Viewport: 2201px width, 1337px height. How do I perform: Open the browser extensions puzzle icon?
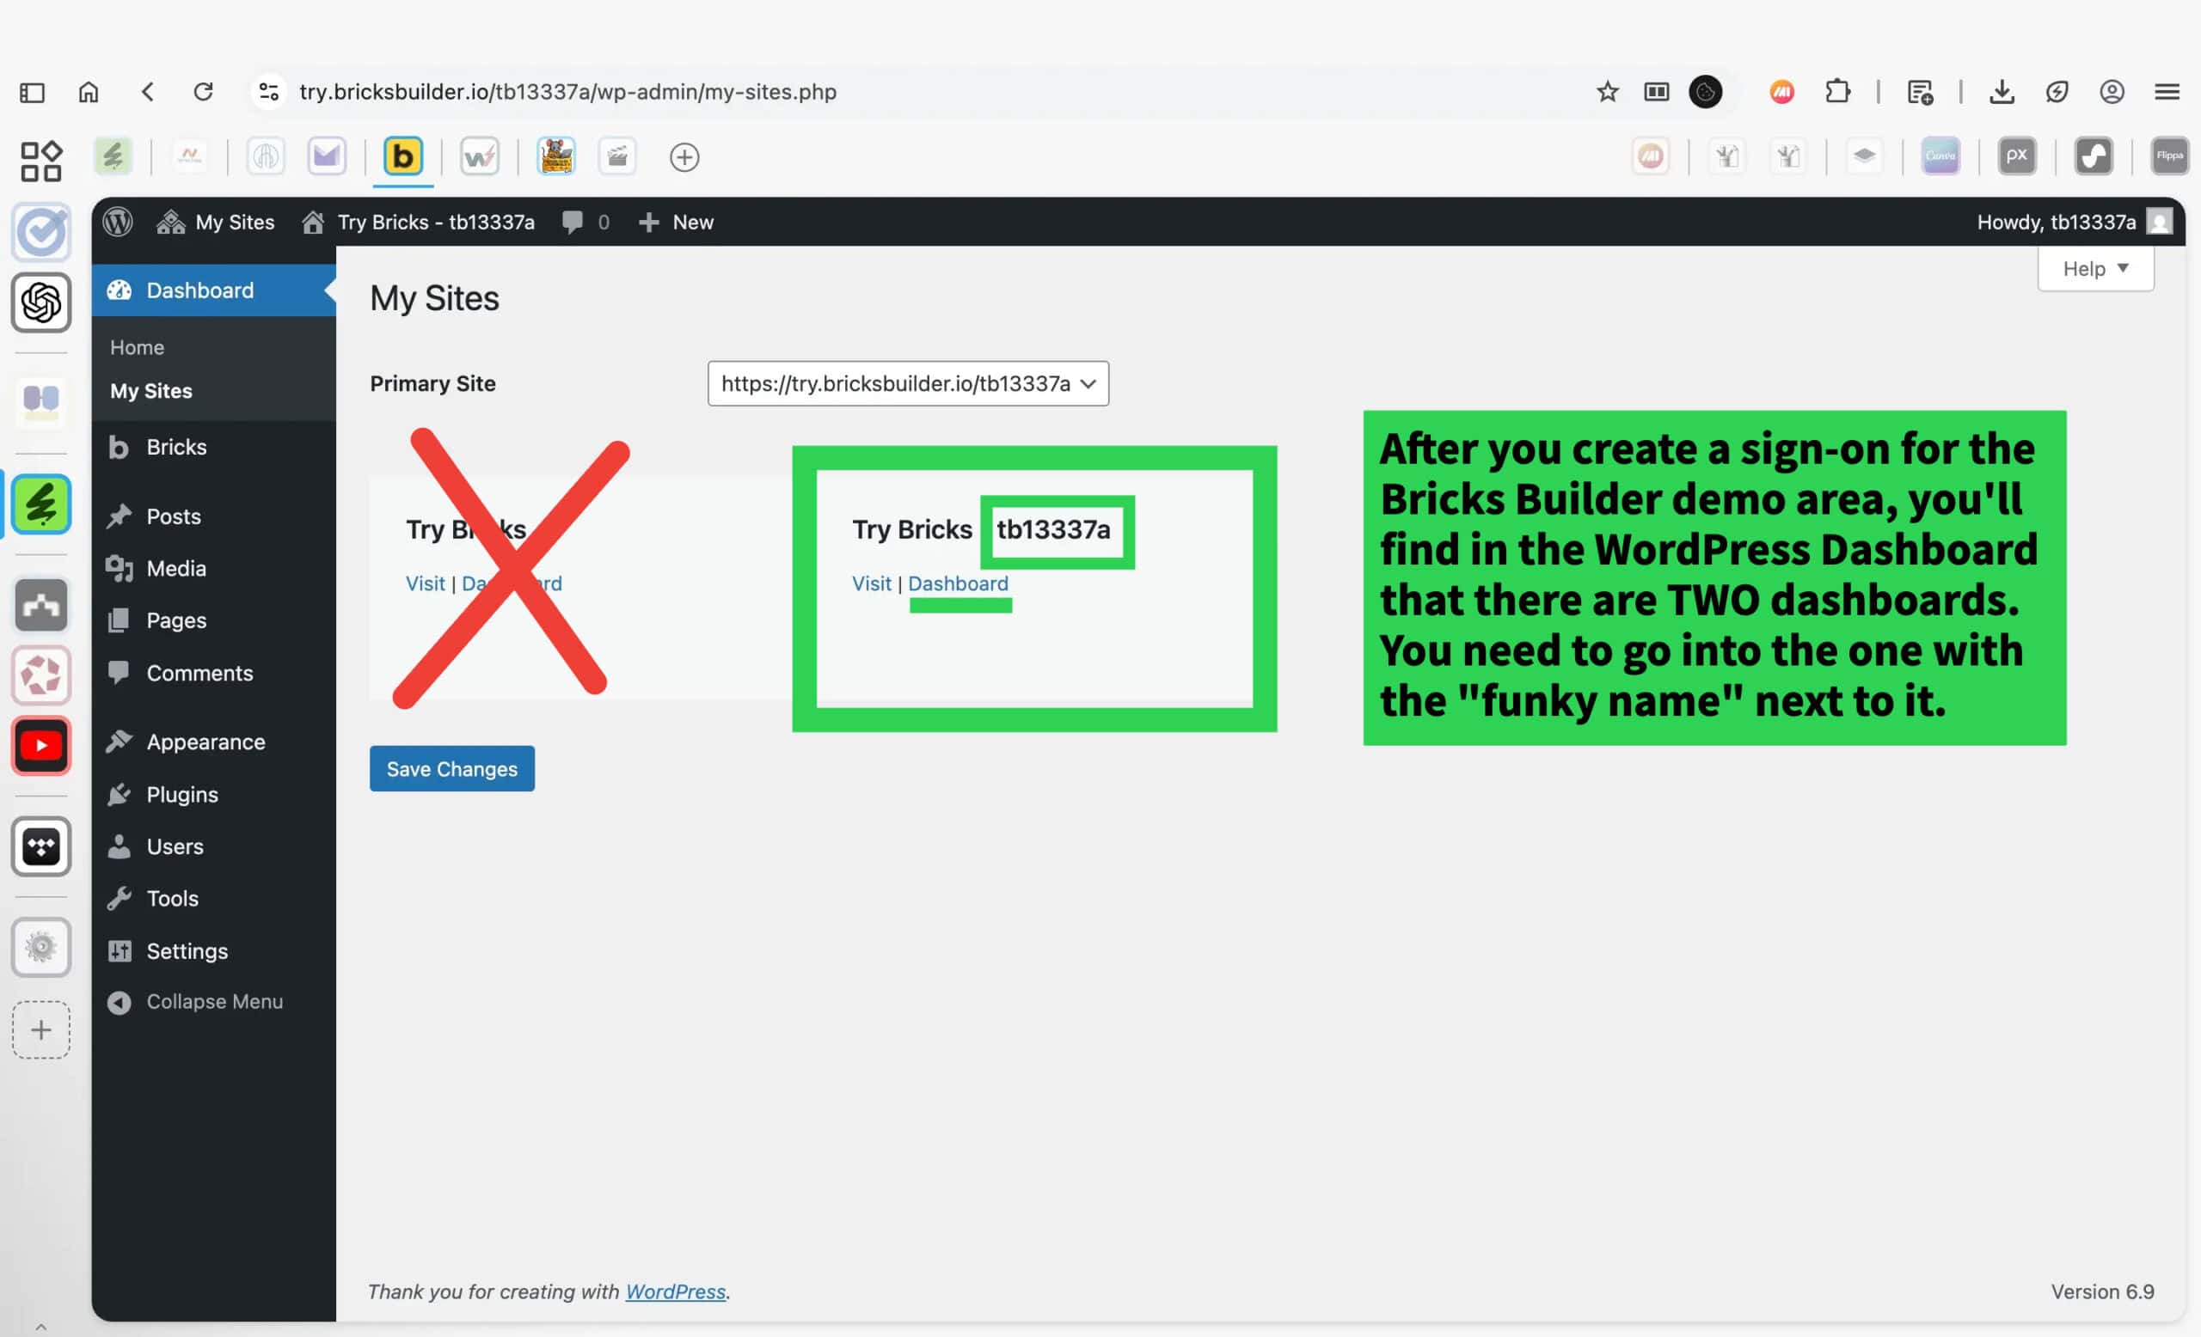pos(1837,92)
